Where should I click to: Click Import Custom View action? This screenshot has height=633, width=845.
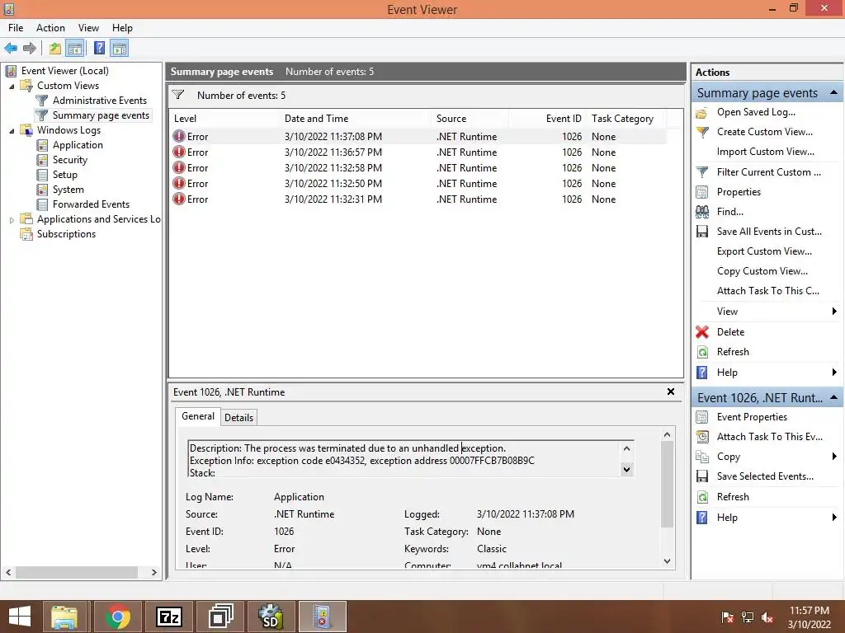tap(765, 152)
